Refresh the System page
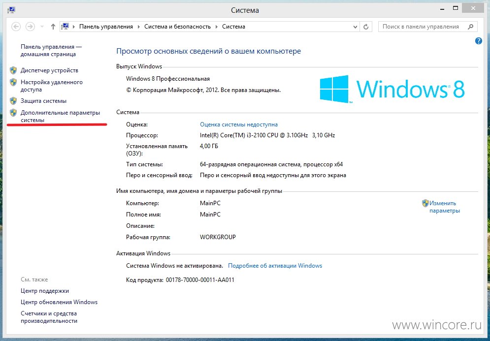490x341 pixels. pos(366,27)
